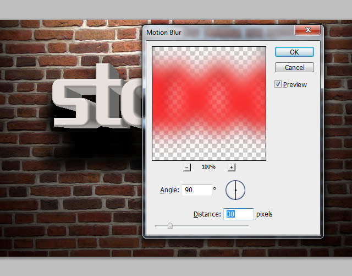The height and width of the screenshot is (276, 352).
Task: Click the Angle input field
Action: (197, 190)
